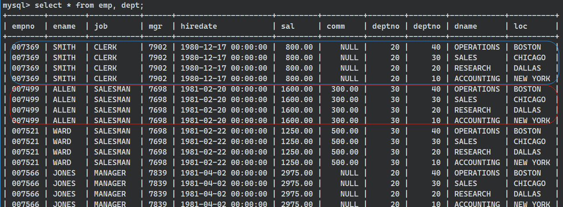The image size is (563, 207).
Task: Click 2975.00 in JONES's OPERATIONS row
Action: [x=297, y=173]
